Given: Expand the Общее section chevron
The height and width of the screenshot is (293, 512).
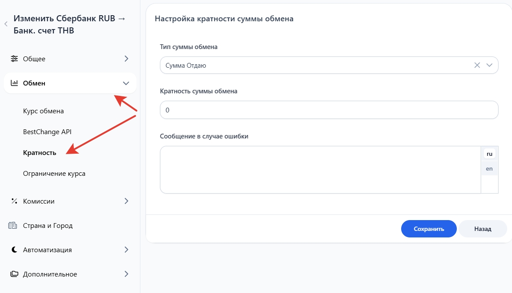Looking at the screenshot, I should (126, 59).
